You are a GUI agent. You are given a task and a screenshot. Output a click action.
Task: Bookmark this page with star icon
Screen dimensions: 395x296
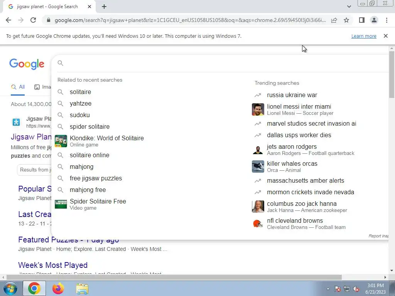click(x=346, y=20)
